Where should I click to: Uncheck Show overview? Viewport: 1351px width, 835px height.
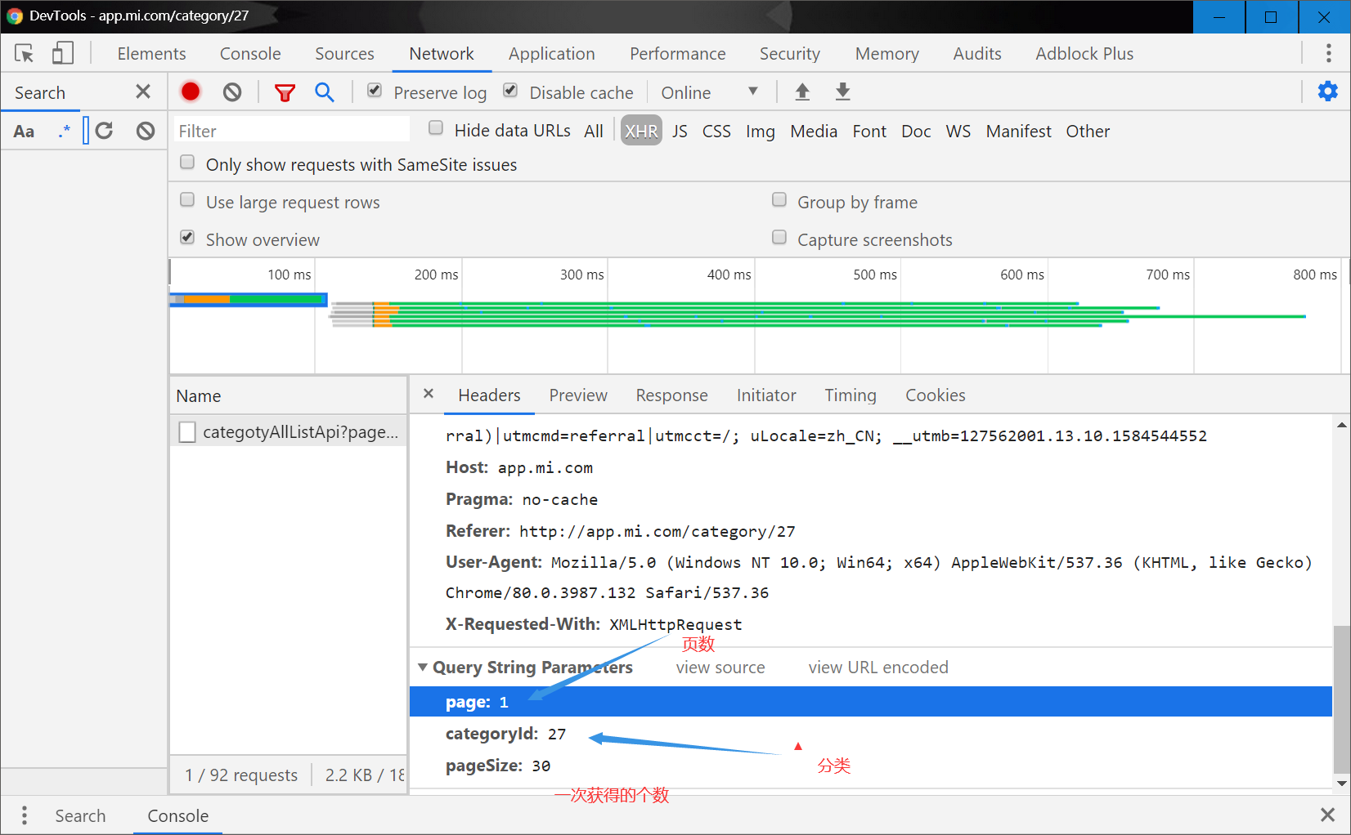tap(187, 238)
